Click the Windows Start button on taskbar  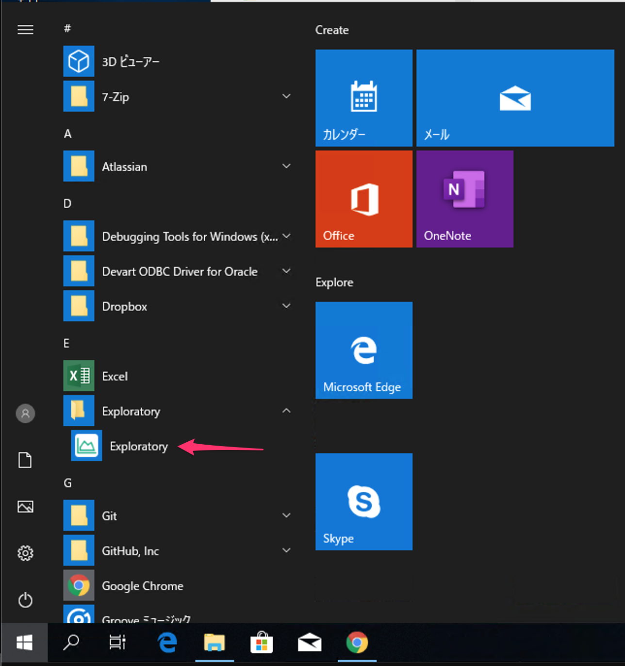(x=24, y=643)
